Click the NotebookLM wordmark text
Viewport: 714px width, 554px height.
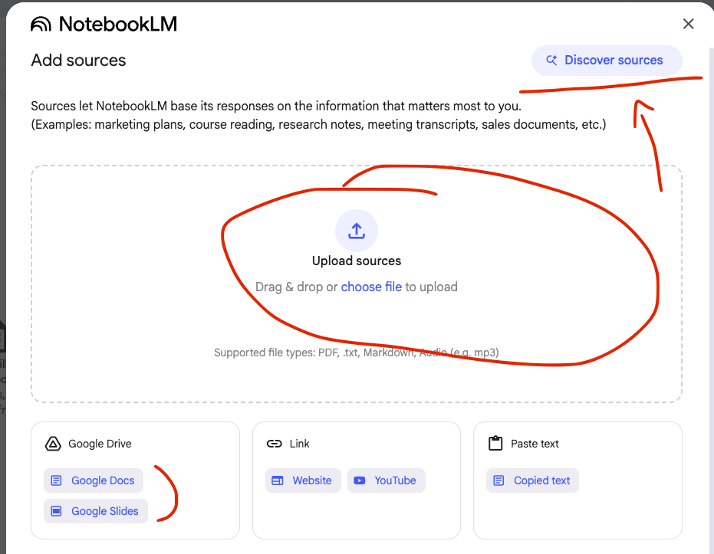(x=118, y=24)
